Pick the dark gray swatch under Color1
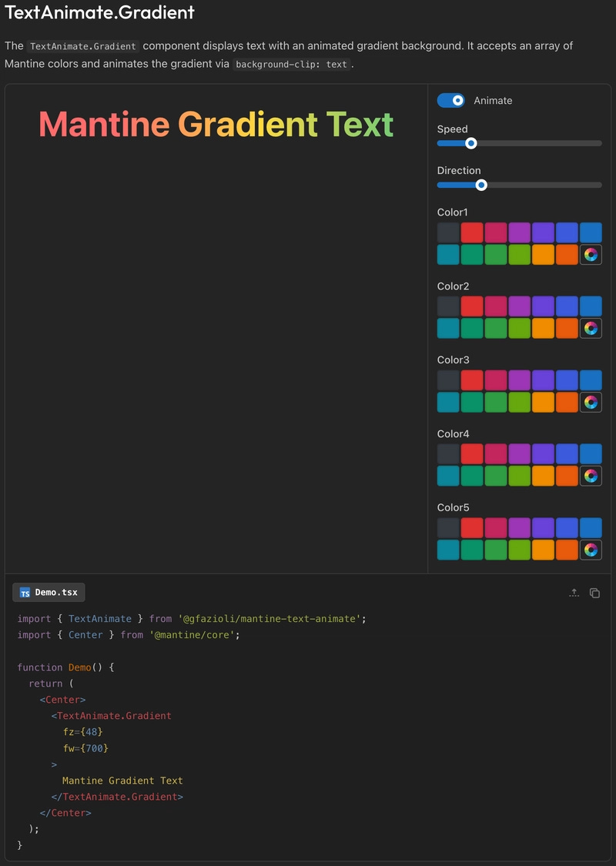This screenshot has width=616, height=866. (448, 232)
